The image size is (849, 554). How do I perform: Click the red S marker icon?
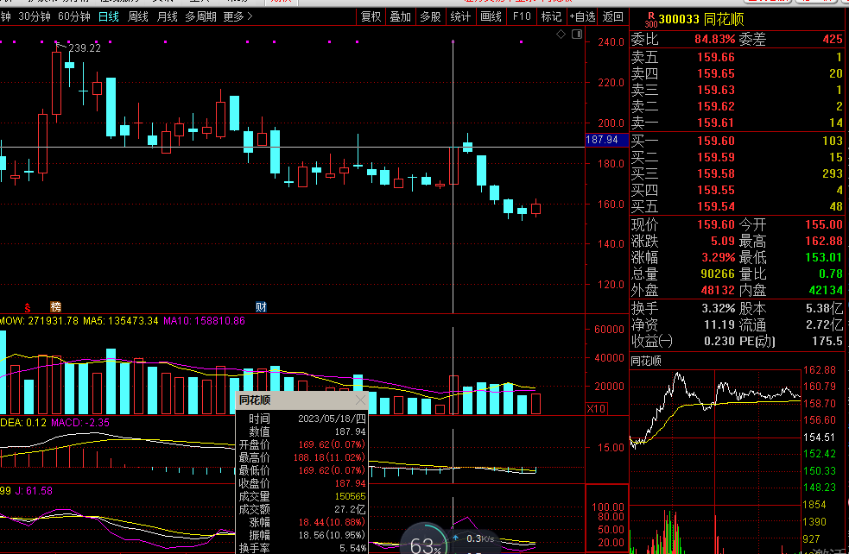tap(28, 308)
